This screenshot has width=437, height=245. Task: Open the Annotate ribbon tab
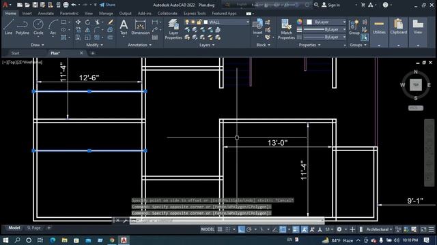click(46, 14)
